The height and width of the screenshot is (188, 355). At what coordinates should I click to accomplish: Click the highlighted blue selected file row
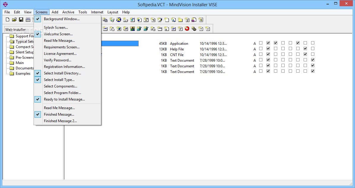click(x=120, y=43)
